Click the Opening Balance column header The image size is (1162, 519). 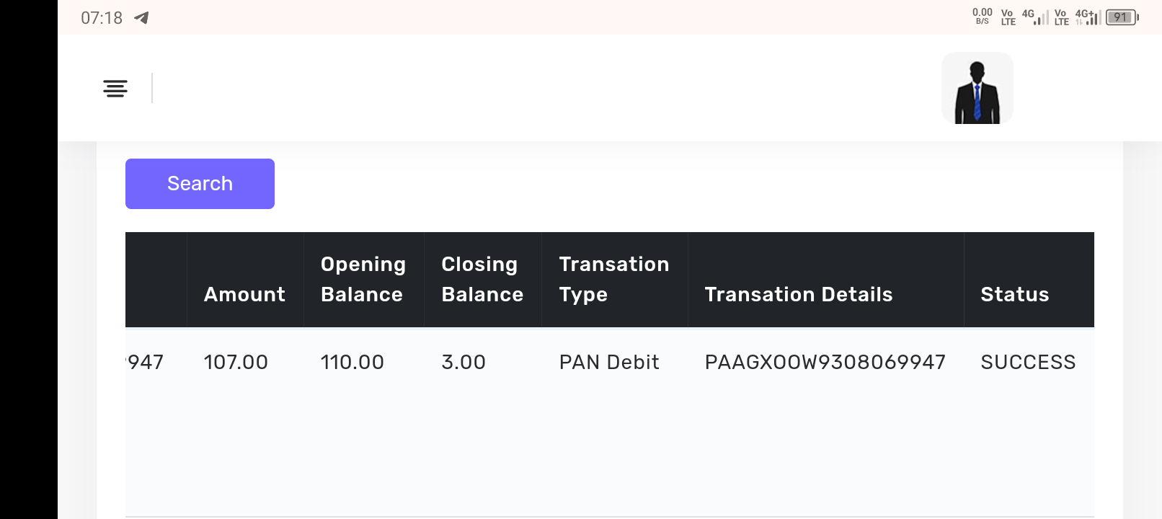pyautogui.click(x=363, y=279)
